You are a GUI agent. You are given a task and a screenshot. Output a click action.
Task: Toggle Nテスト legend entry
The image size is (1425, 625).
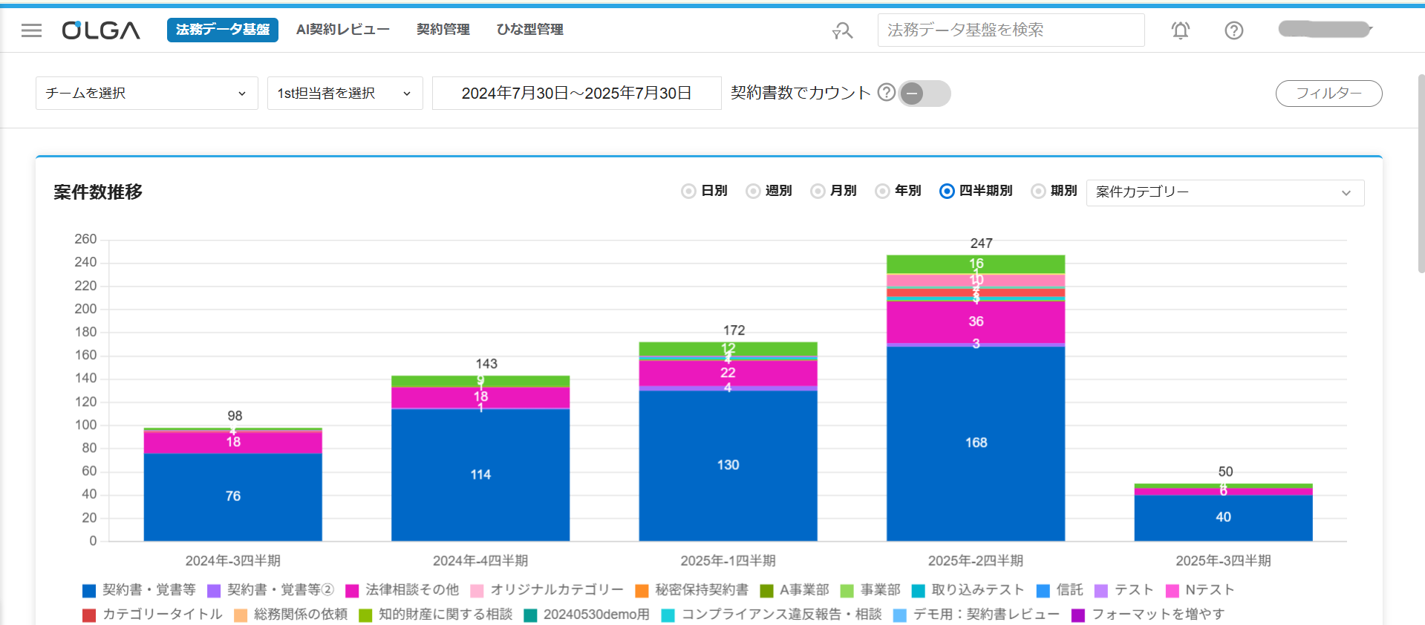pyautogui.click(x=1200, y=590)
